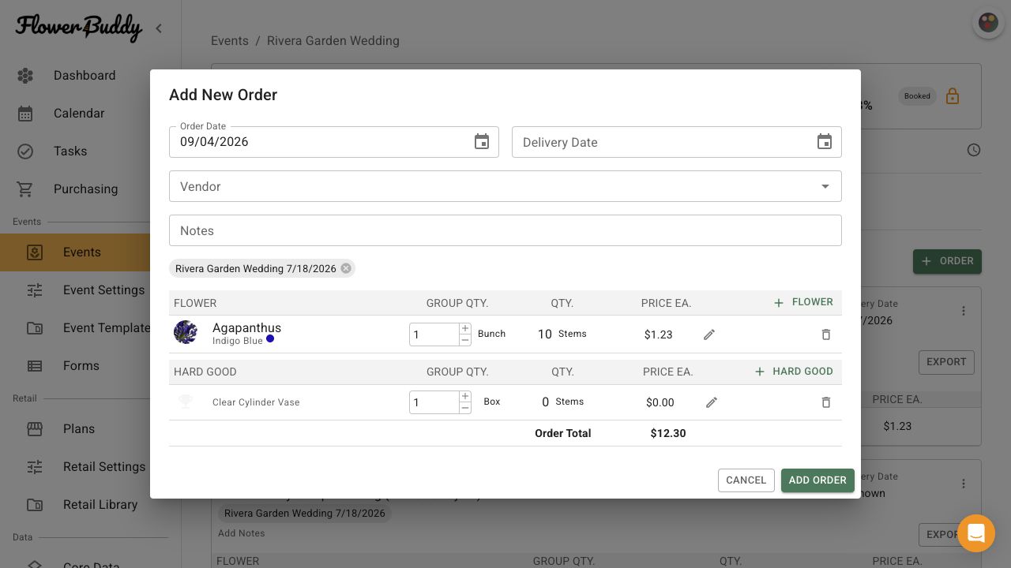Delete the Clear Cylinder Vase row
The height and width of the screenshot is (568, 1011).
[826, 402]
